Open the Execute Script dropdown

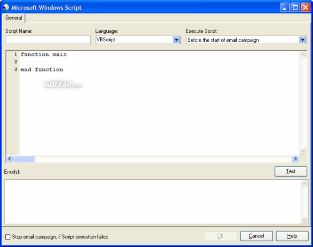pos(246,40)
